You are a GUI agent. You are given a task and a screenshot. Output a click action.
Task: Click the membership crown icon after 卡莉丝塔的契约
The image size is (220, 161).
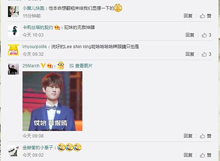click(57, 27)
